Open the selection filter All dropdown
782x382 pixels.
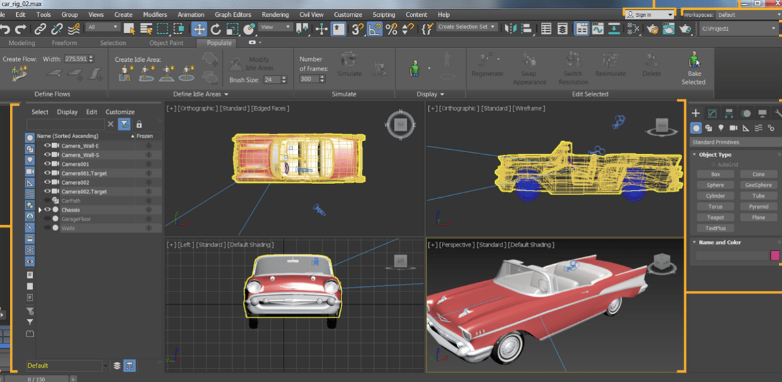click(103, 27)
